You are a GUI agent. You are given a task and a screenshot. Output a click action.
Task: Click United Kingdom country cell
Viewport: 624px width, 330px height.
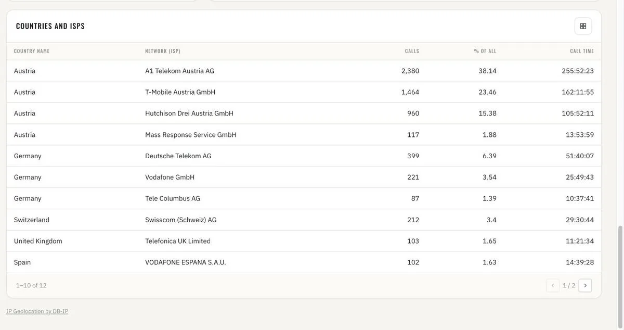click(38, 242)
